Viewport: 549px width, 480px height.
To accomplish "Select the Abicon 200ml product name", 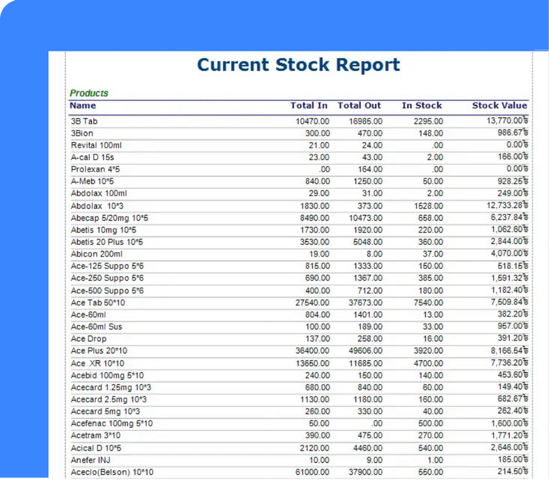I will pyautogui.click(x=96, y=254).
